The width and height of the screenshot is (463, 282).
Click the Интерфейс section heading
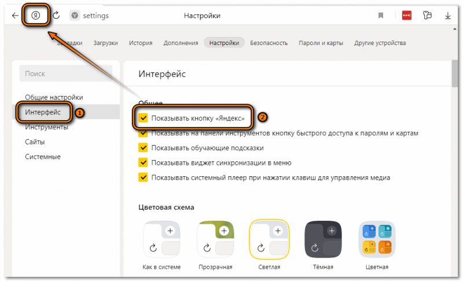point(162,74)
